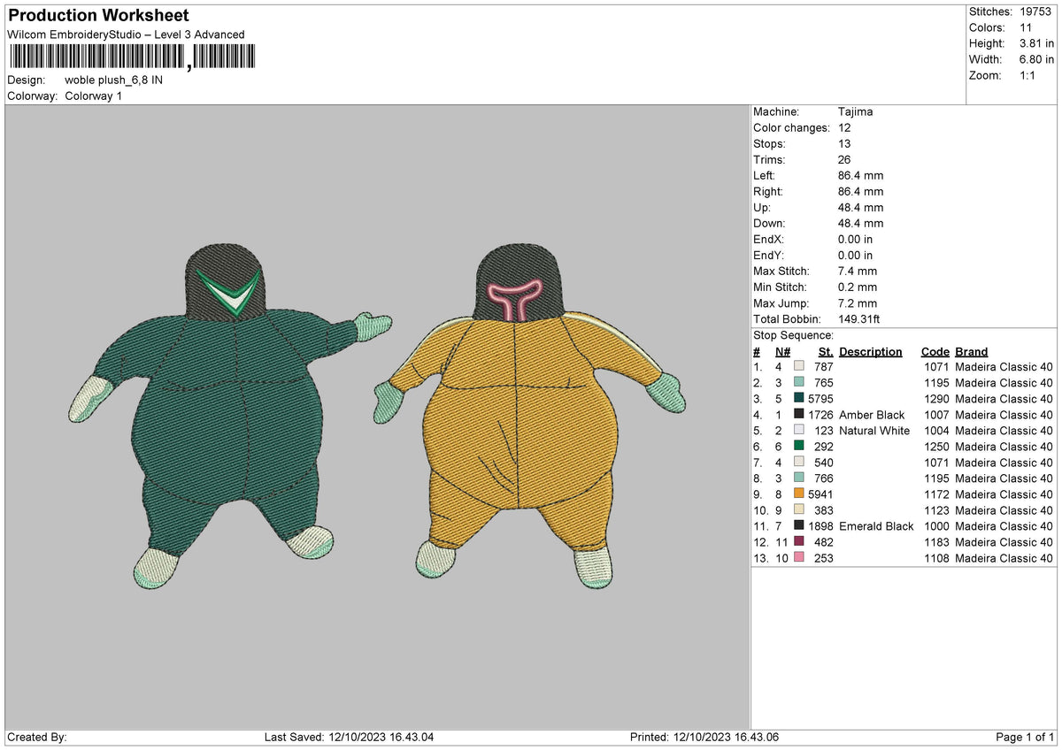Viewport: 1062px width, 750px height.
Task: Click the Description column header
Action: pyautogui.click(x=871, y=352)
